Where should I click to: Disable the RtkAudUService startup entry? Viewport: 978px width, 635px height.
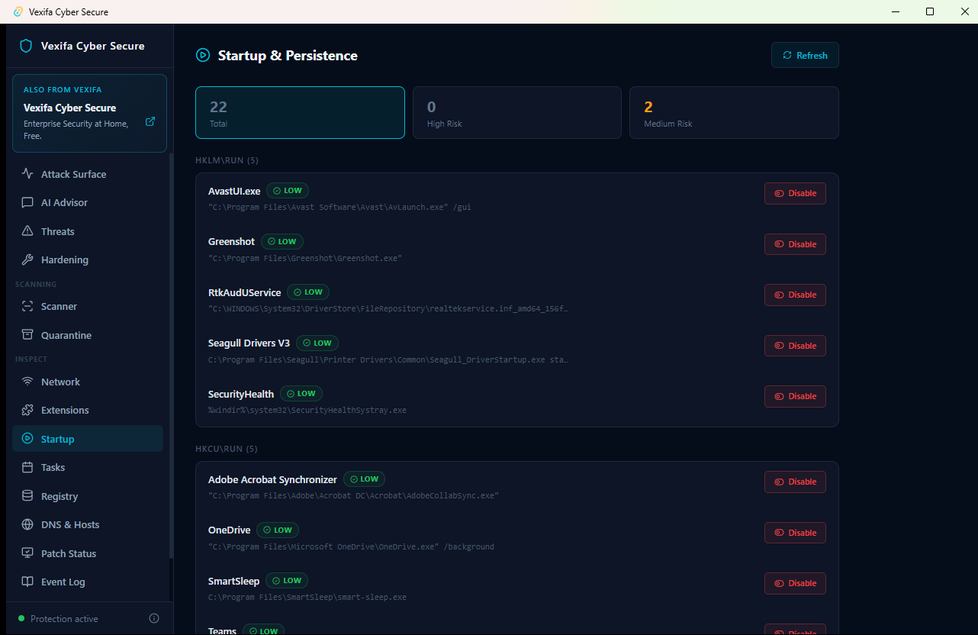(x=795, y=295)
